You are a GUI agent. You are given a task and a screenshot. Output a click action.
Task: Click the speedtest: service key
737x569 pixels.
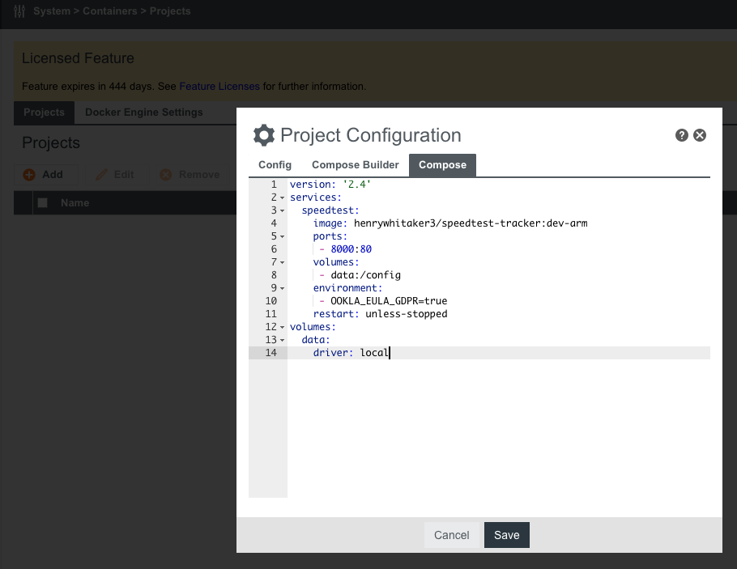tap(330, 210)
